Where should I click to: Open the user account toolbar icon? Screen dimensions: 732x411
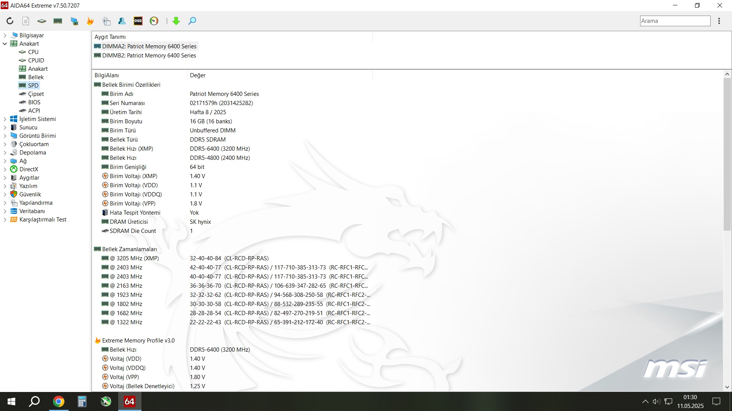pyautogui.click(x=122, y=21)
